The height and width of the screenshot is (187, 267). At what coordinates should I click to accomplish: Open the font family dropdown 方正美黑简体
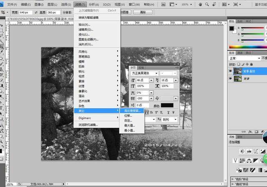point(145,73)
